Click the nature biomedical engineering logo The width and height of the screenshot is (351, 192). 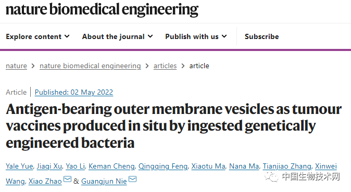coord(102,9)
